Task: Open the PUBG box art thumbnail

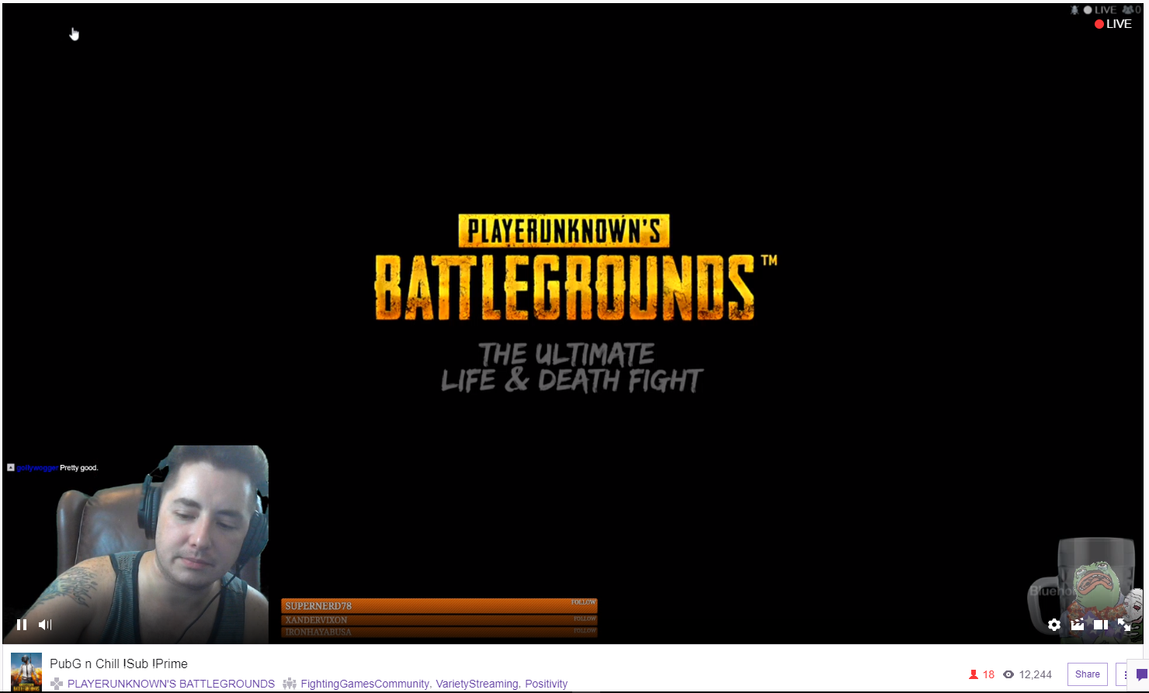Action: click(26, 672)
